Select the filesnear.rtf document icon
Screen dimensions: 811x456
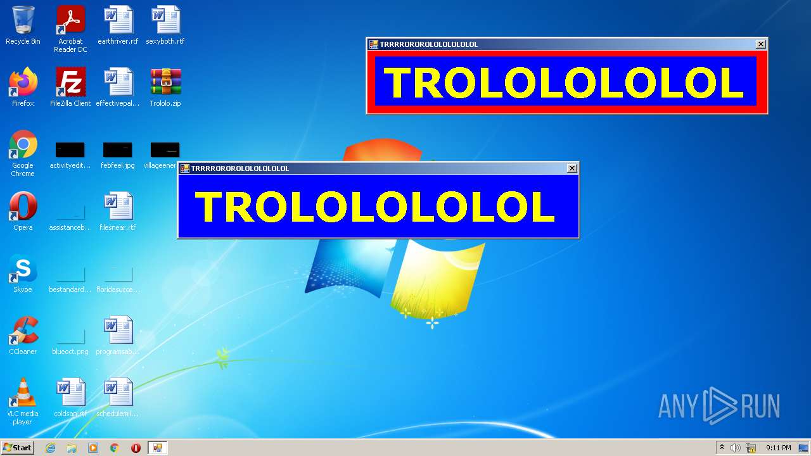tap(118, 212)
